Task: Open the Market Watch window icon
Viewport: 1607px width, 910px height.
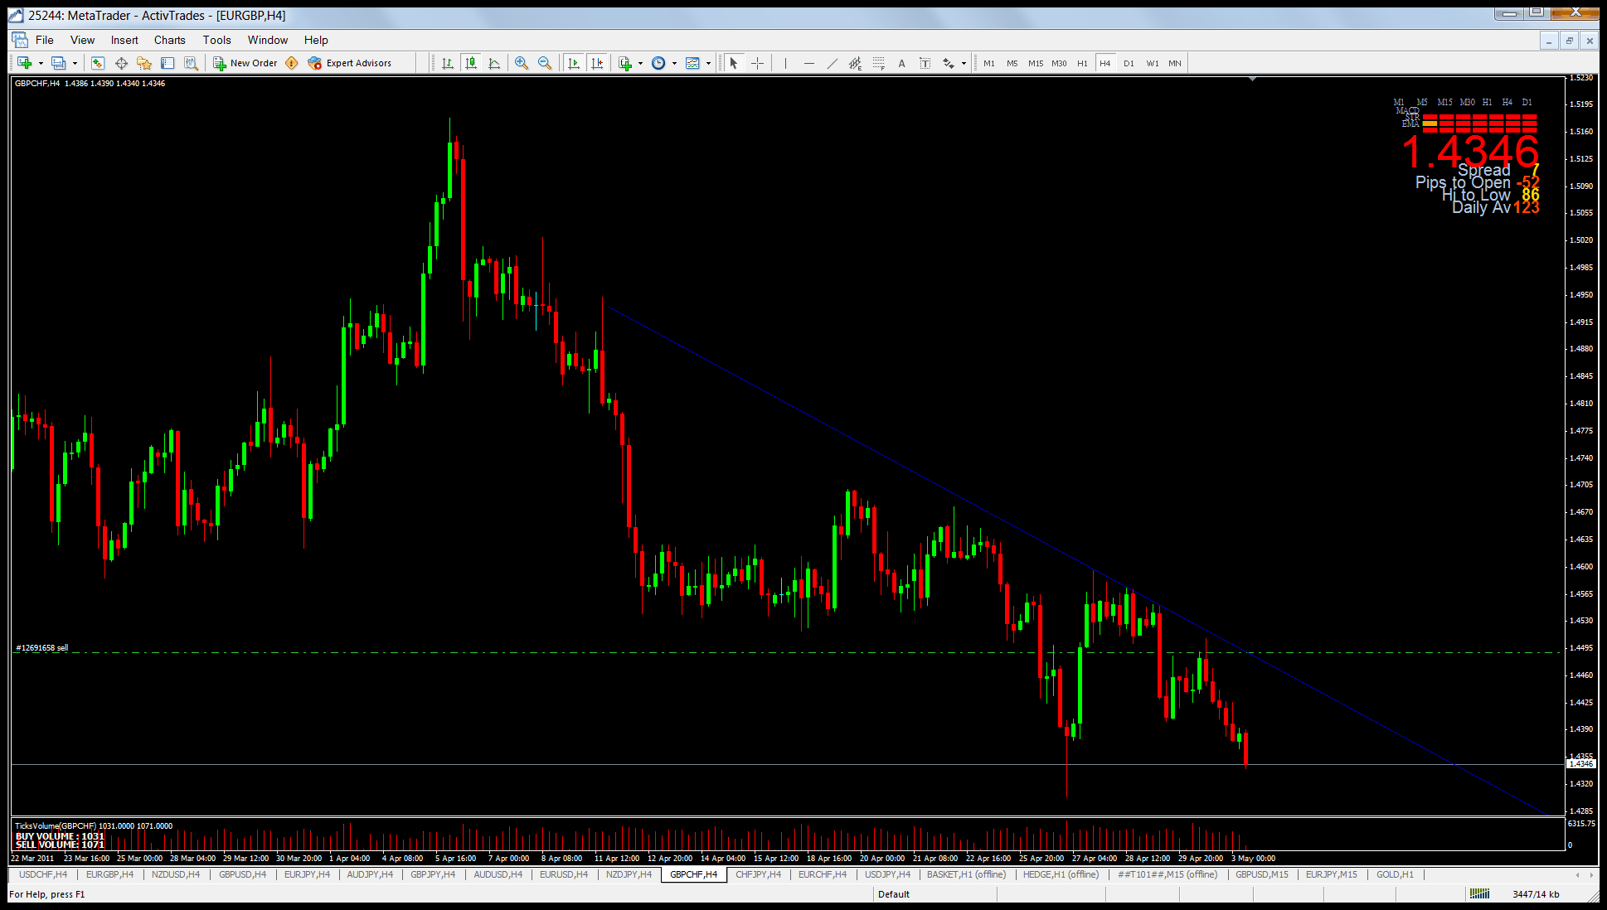Action: [x=98, y=63]
